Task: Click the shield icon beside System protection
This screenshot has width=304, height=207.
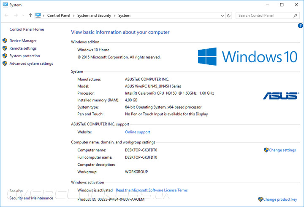Action: [5, 56]
